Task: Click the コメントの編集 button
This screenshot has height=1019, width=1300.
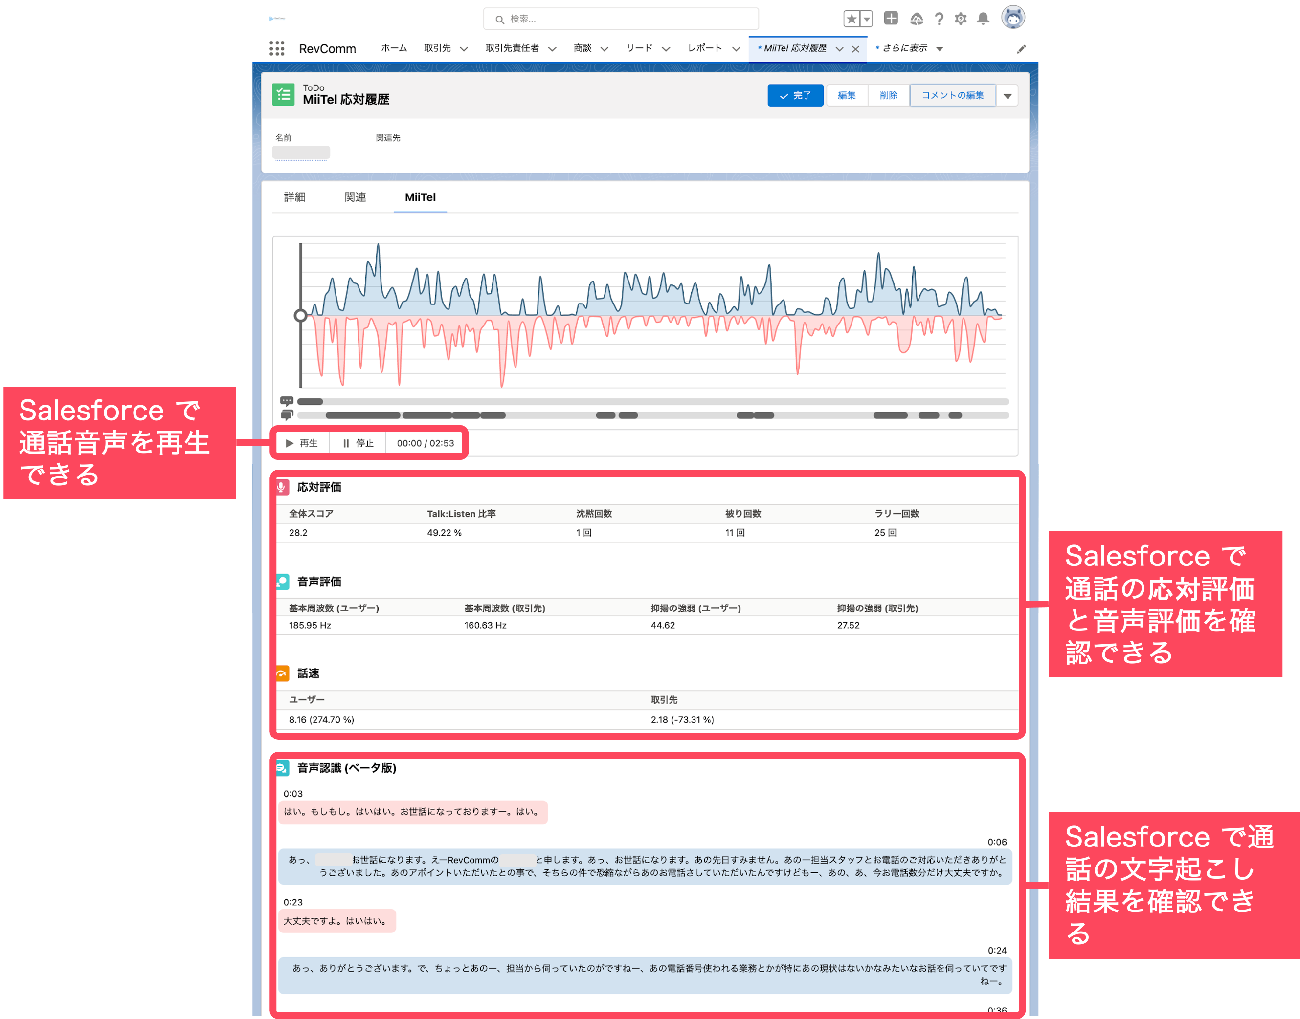Action: click(953, 95)
